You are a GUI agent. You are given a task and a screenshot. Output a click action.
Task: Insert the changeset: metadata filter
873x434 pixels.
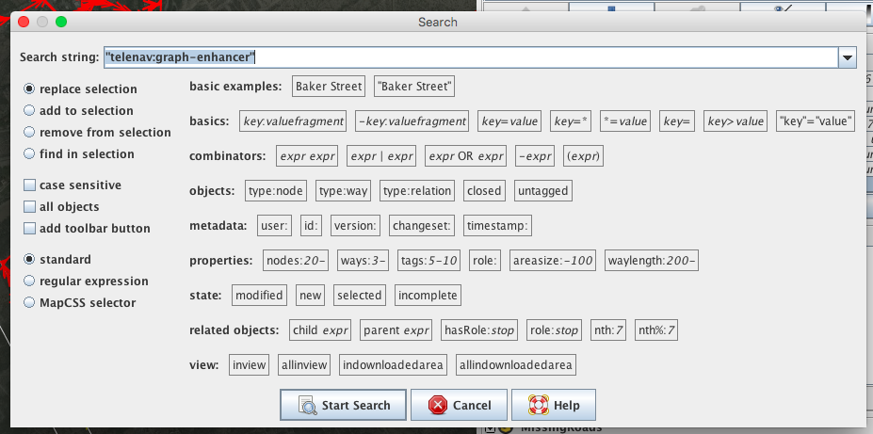(x=422, y=226)
